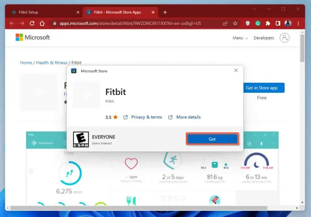
Task: Click the Get button in the Store dialog
Action: click(212, 139)
